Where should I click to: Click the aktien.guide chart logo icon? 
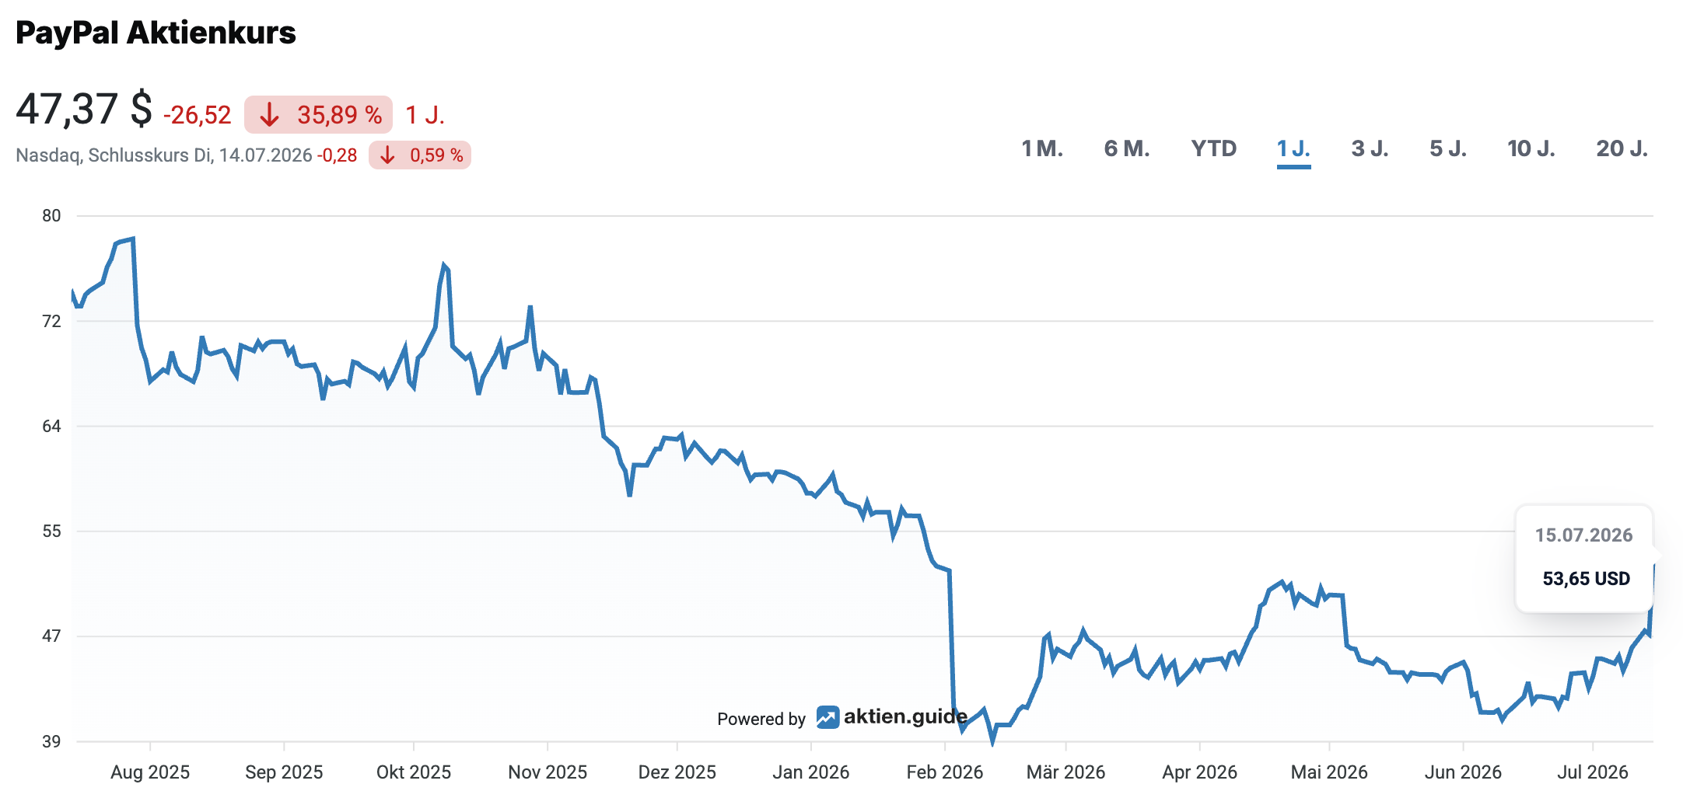[x=828, y=717]
